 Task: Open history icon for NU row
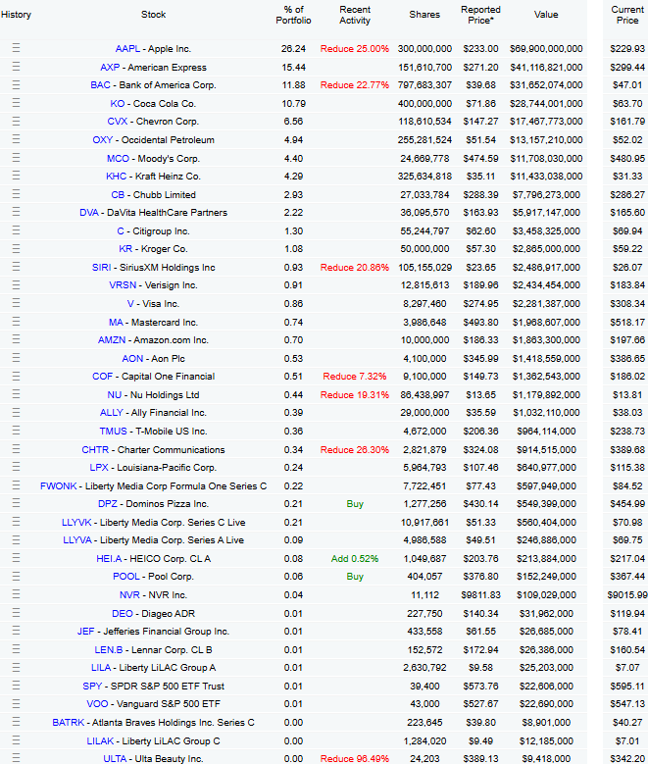(x=16, y=394)
